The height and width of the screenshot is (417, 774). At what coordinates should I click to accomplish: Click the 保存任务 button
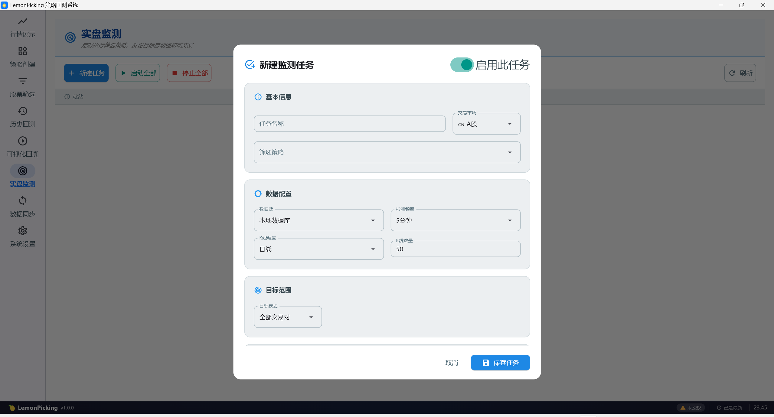(x=500, y=363)
